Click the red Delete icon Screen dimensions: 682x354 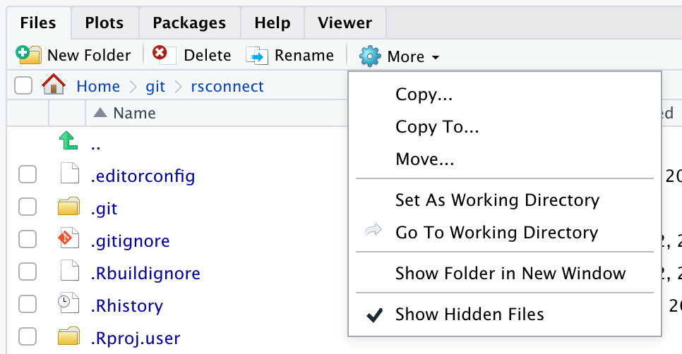click(160, 55)
